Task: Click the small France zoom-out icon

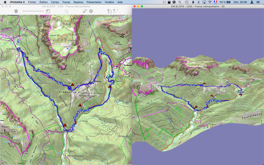Action: [x=16, y=11]
